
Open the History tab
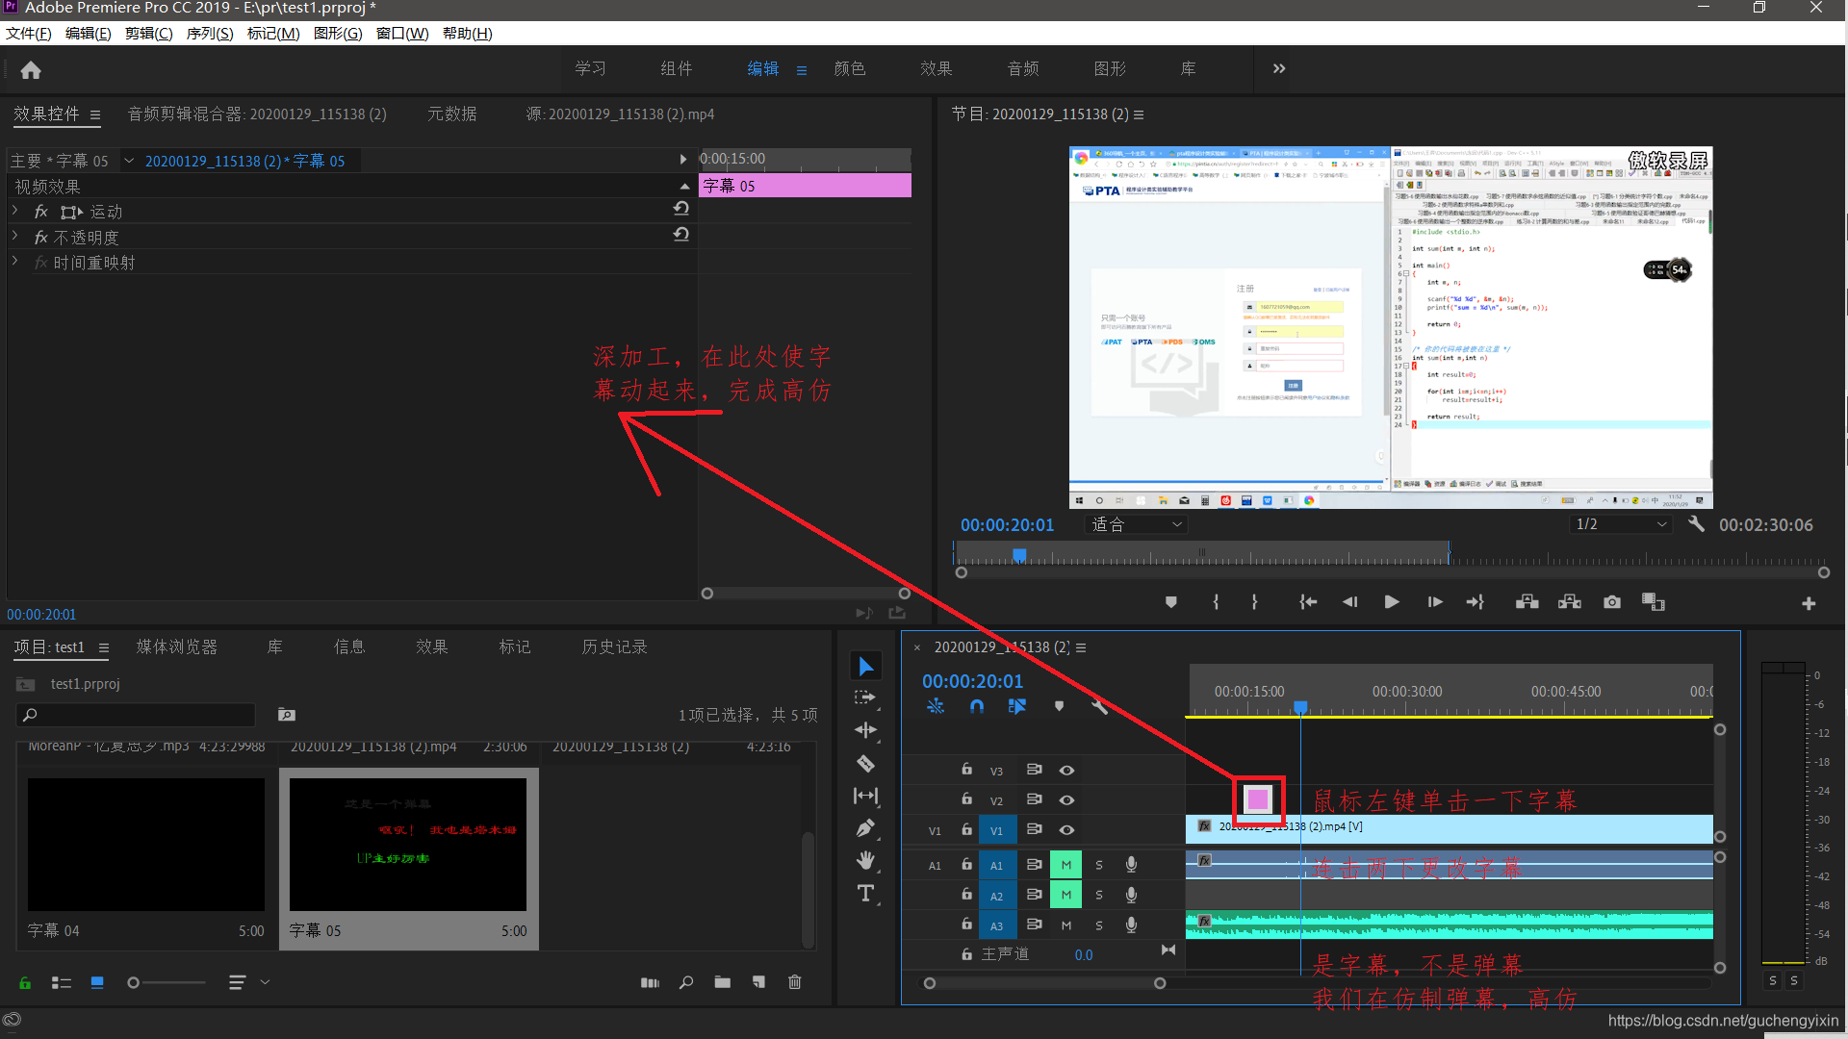614,647
